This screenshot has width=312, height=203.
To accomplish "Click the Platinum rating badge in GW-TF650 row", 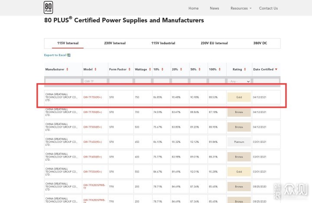I will [239, 142].
